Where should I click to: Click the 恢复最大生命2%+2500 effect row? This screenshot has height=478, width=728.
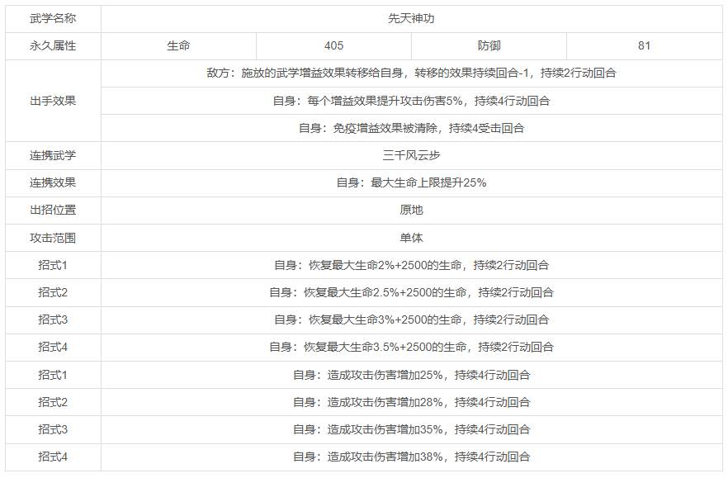click(x=411, y=265)
